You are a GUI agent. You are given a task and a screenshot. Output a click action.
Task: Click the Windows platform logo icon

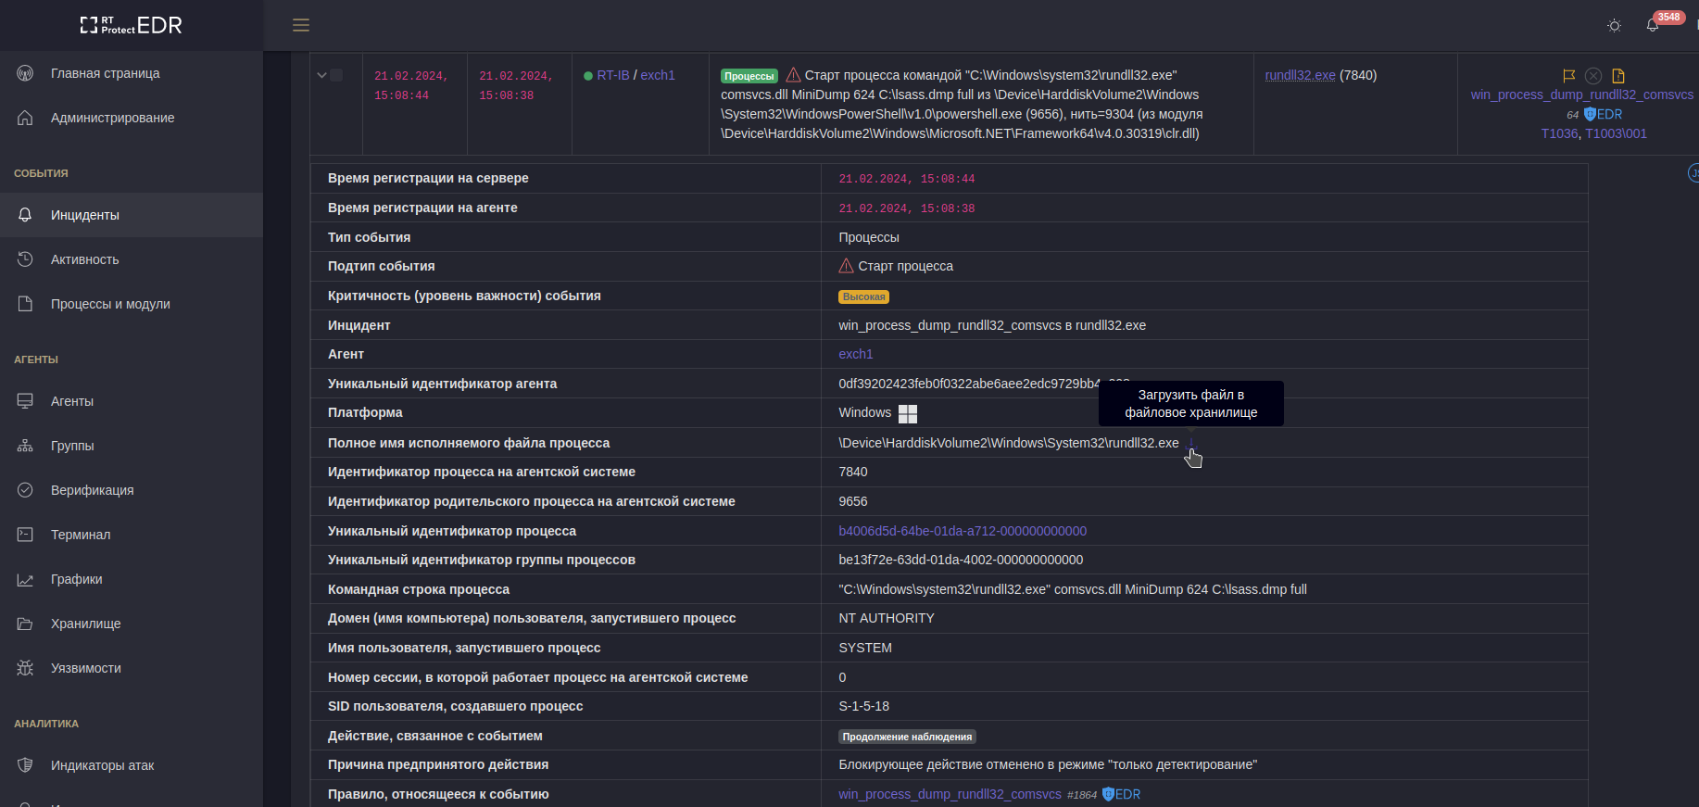coord(908,413)
